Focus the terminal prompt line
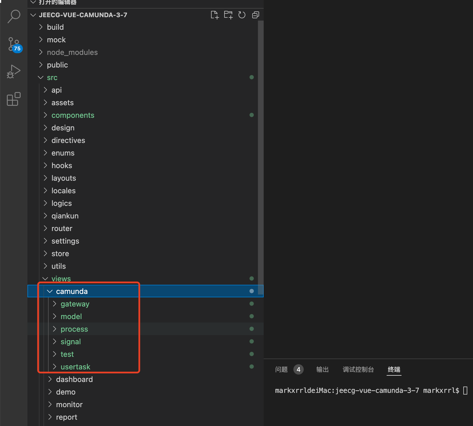This screenshot has height=426, width=473. coord(371,391)
